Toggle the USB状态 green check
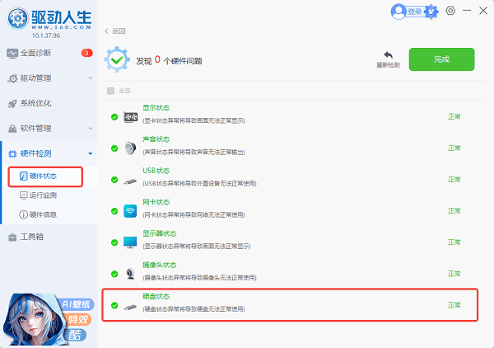This screenshot has height=348, width=494. click(x=114, y=180)
